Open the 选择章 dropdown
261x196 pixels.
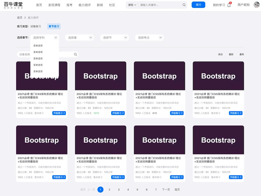pos(80,38)
